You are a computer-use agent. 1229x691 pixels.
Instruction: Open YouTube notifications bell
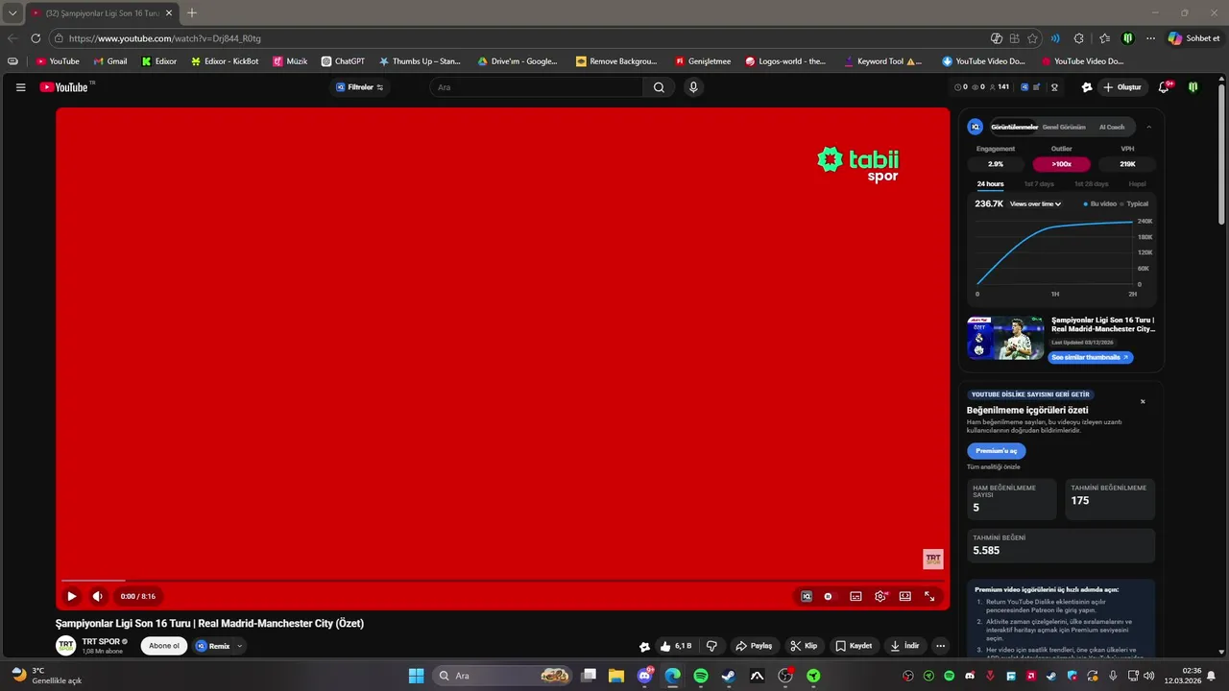pyautogui.click(x=1164, y=87)
